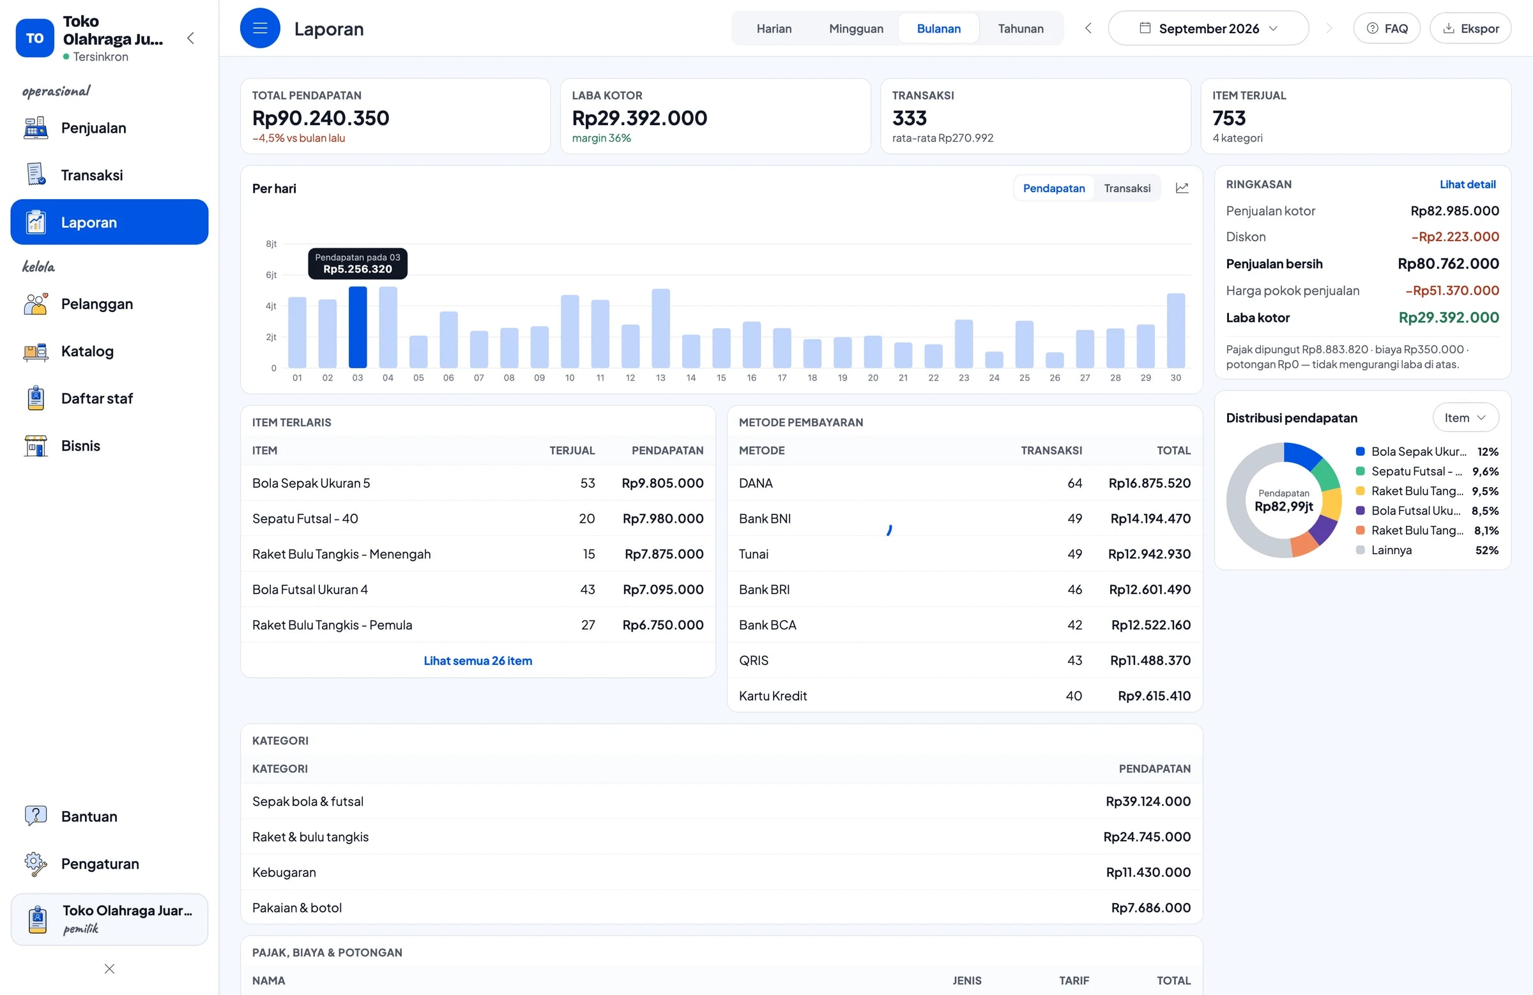
Task: Collapse sidebar with the chevron next to store name
Action: (190, 38)
